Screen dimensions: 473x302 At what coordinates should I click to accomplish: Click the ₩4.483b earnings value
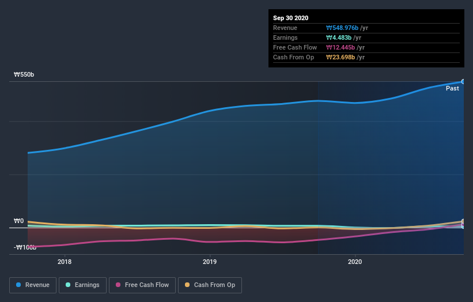point(339,37)
